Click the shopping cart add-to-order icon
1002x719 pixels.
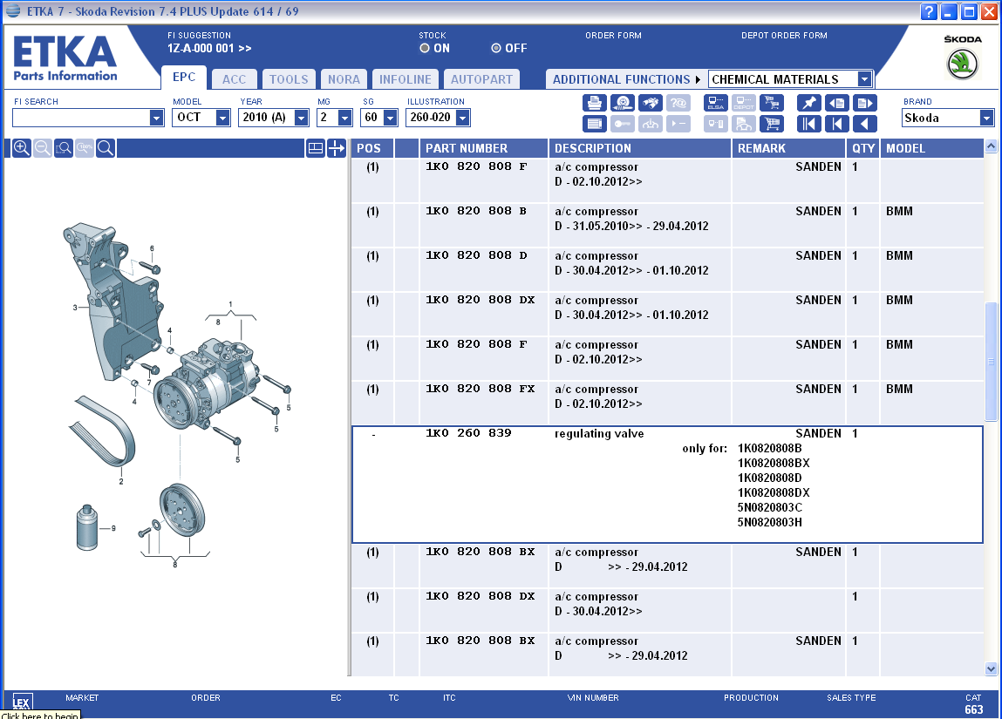click(x=772, y=124)
